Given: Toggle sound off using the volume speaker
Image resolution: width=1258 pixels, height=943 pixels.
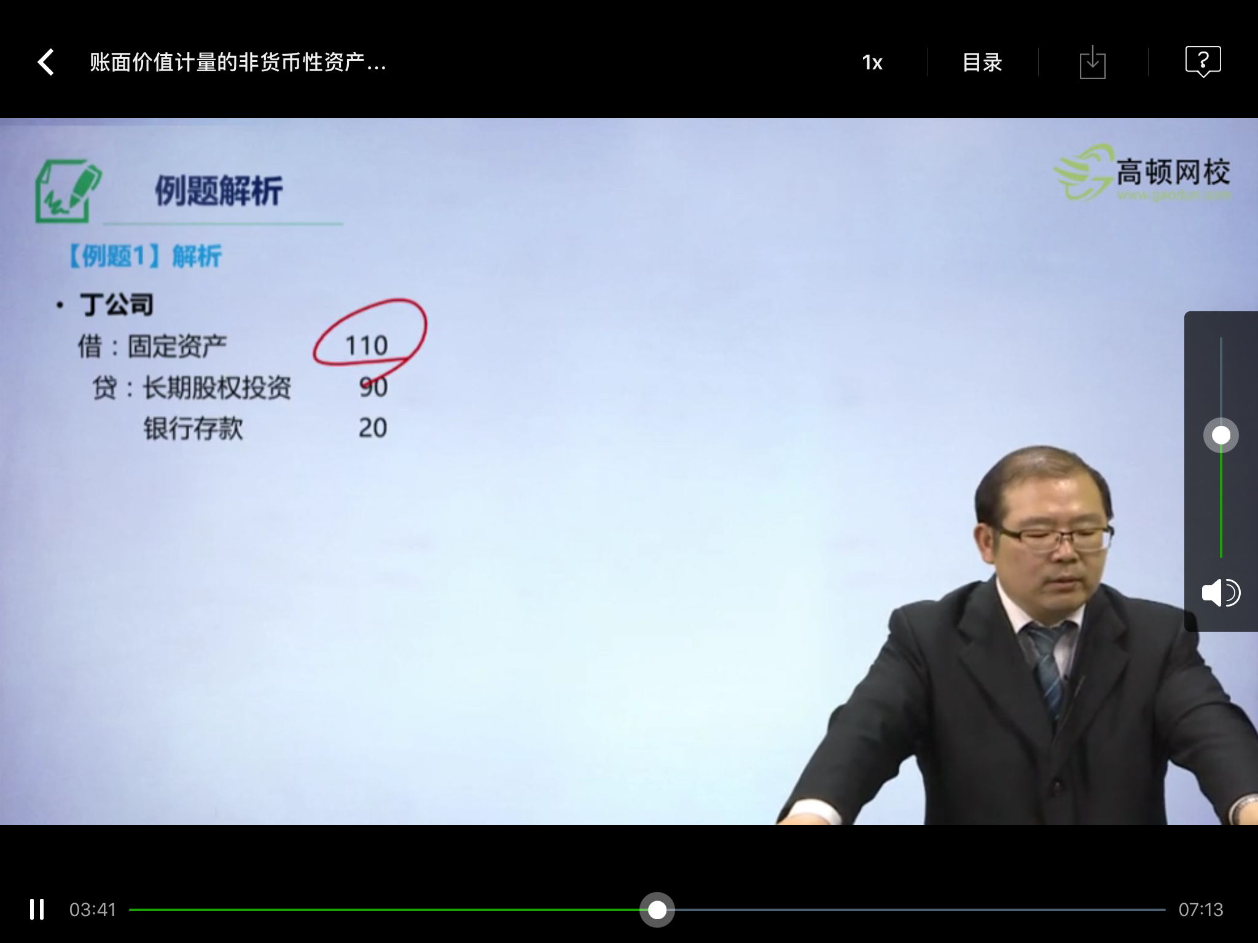Looking at the screenshot, I should tap(1222, 592).
